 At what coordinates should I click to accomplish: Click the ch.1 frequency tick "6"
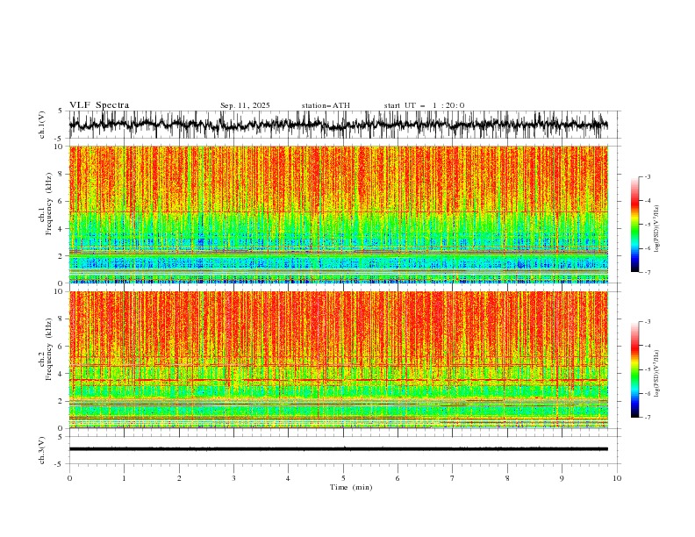pyautogui.click(x=61, y=201)
